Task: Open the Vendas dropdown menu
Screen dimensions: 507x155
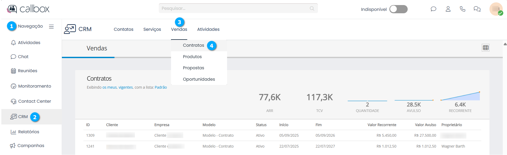Action: [x=179, y=29]
